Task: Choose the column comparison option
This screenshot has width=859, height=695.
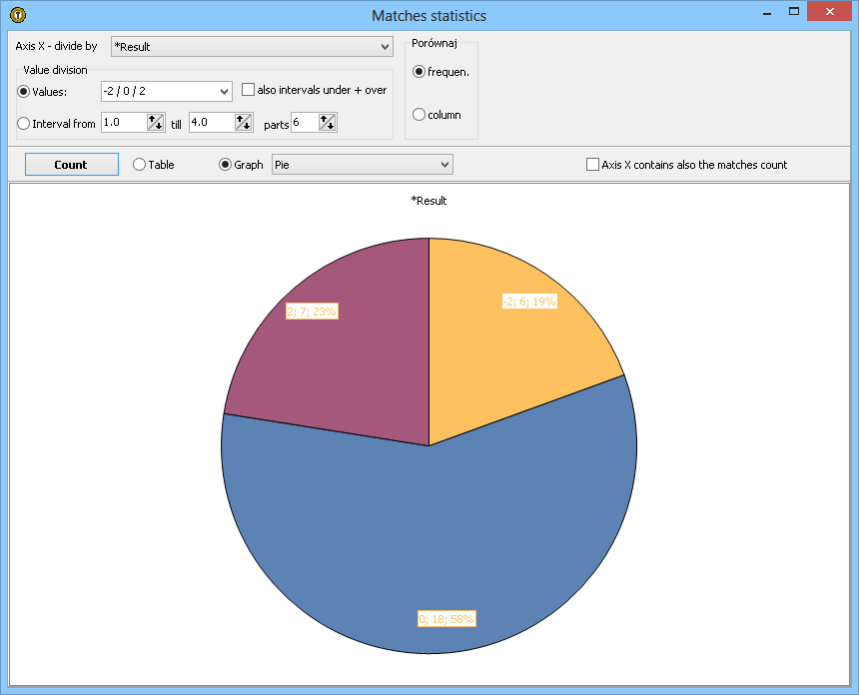Action: click(x=420, y=115)
